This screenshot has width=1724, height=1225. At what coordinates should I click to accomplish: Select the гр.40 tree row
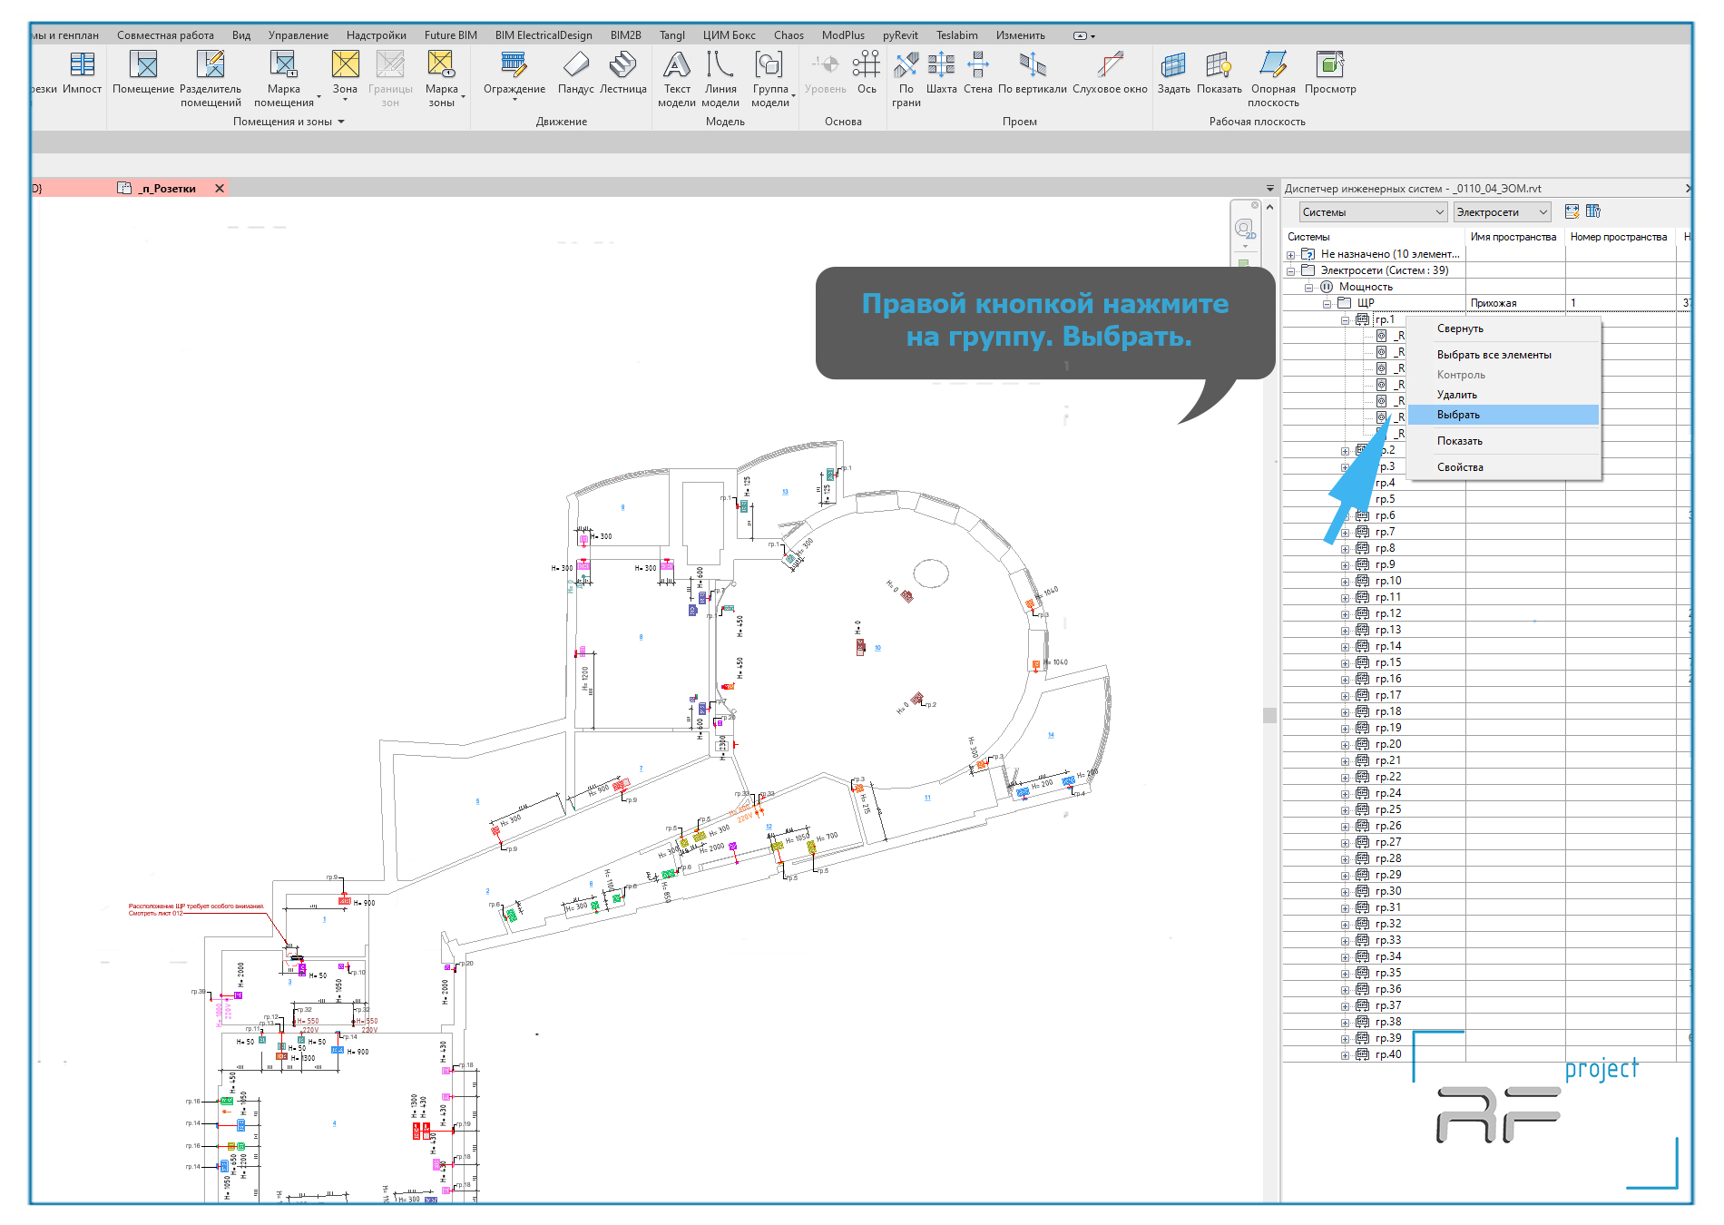[x=1388, y=1054]
